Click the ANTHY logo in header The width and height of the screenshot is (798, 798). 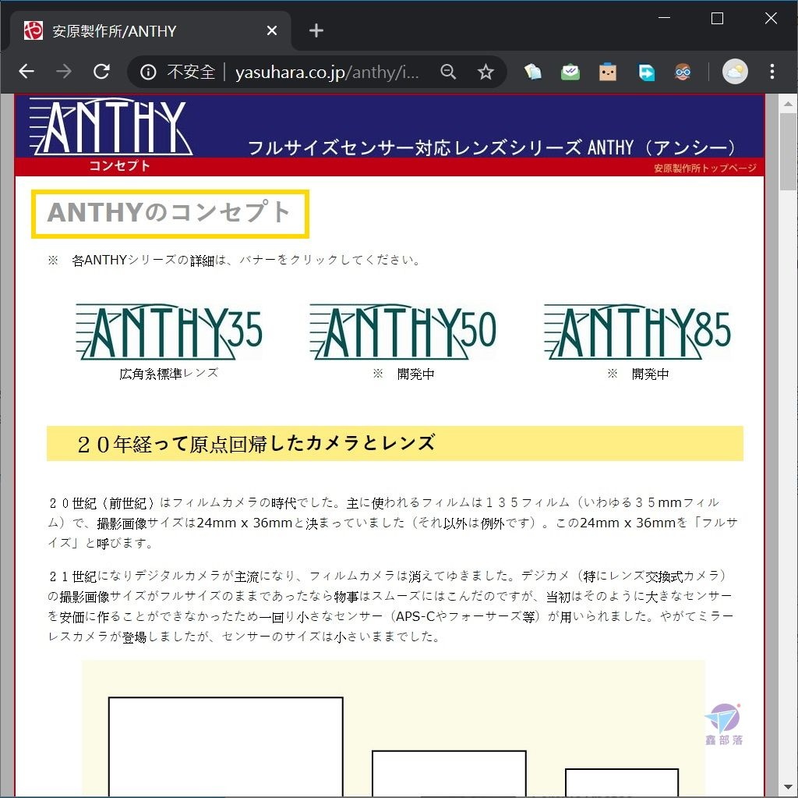pos(111,127)
